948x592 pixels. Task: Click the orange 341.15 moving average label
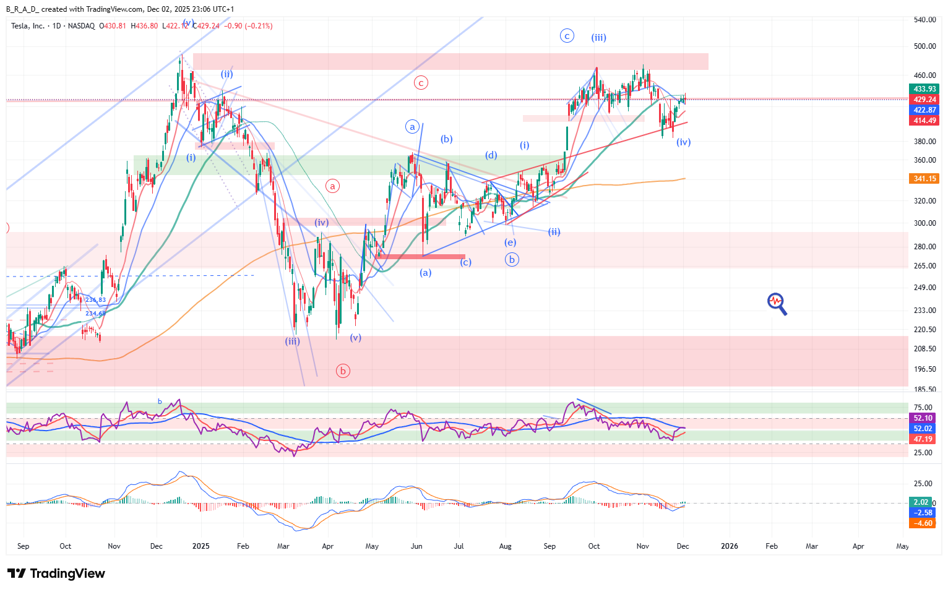tap(924, 179)
